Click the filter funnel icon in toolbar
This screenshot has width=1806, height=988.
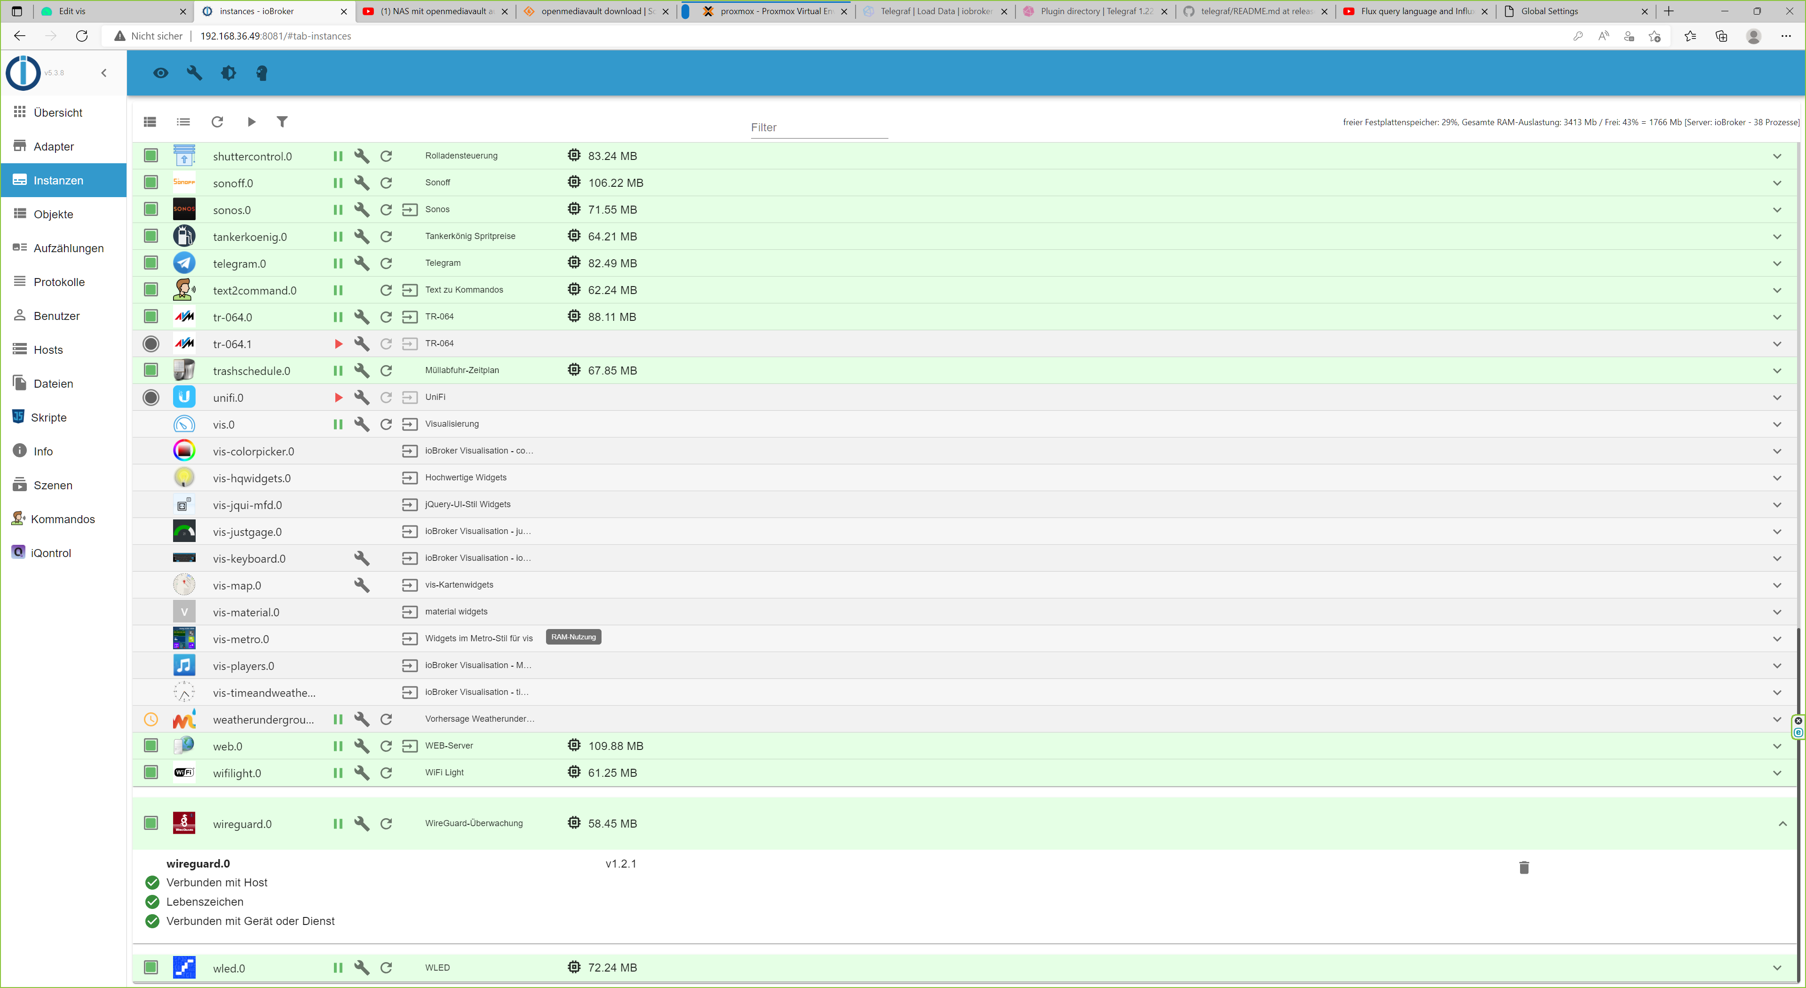[x=282, y=122]
